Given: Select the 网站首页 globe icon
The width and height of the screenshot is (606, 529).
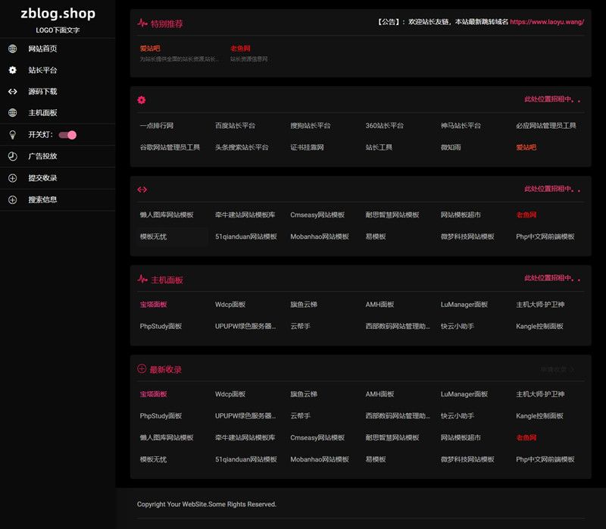Looking at the screenshot, I should coord(11,49).
